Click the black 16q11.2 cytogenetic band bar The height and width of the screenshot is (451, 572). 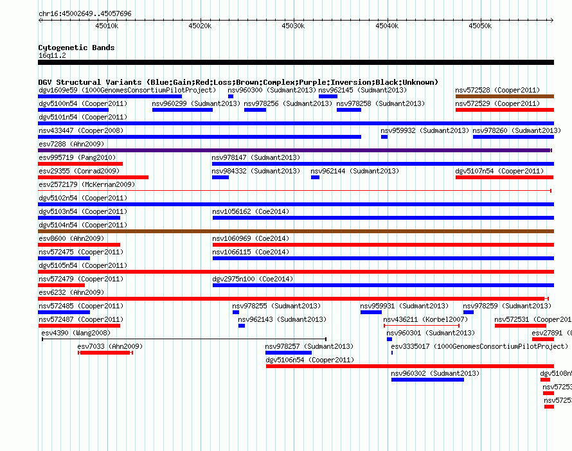(296, 62)
